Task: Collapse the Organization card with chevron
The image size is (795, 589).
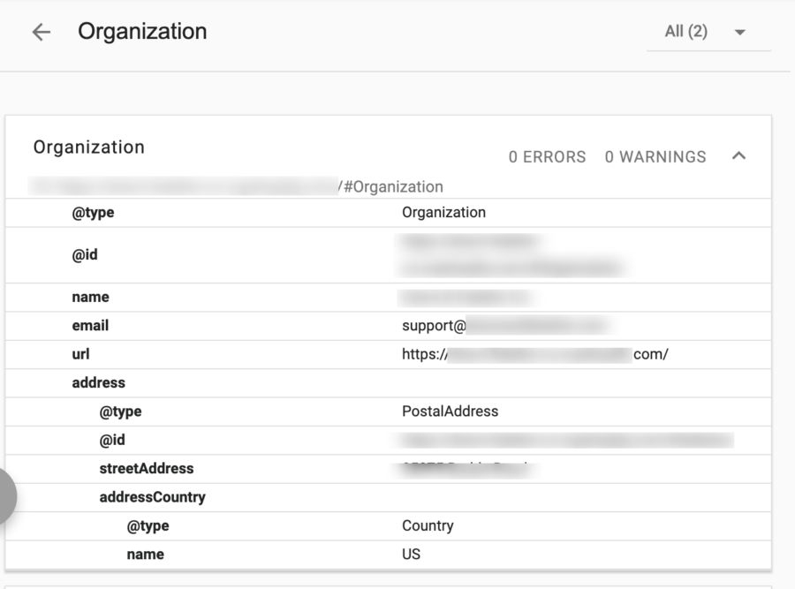Action: coord(739,156)
